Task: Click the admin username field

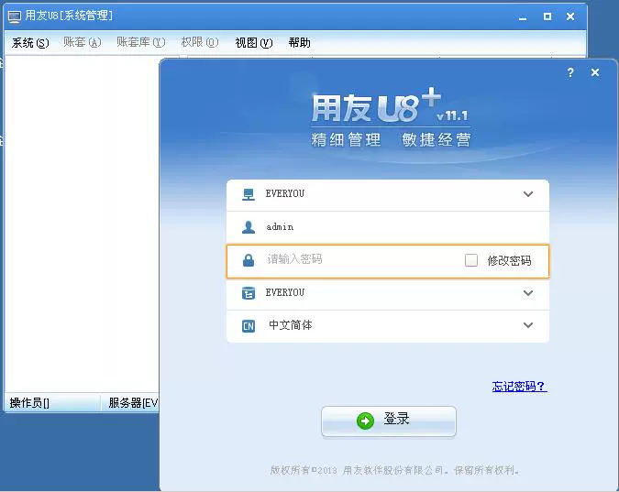Action: (x=388, y=227)
